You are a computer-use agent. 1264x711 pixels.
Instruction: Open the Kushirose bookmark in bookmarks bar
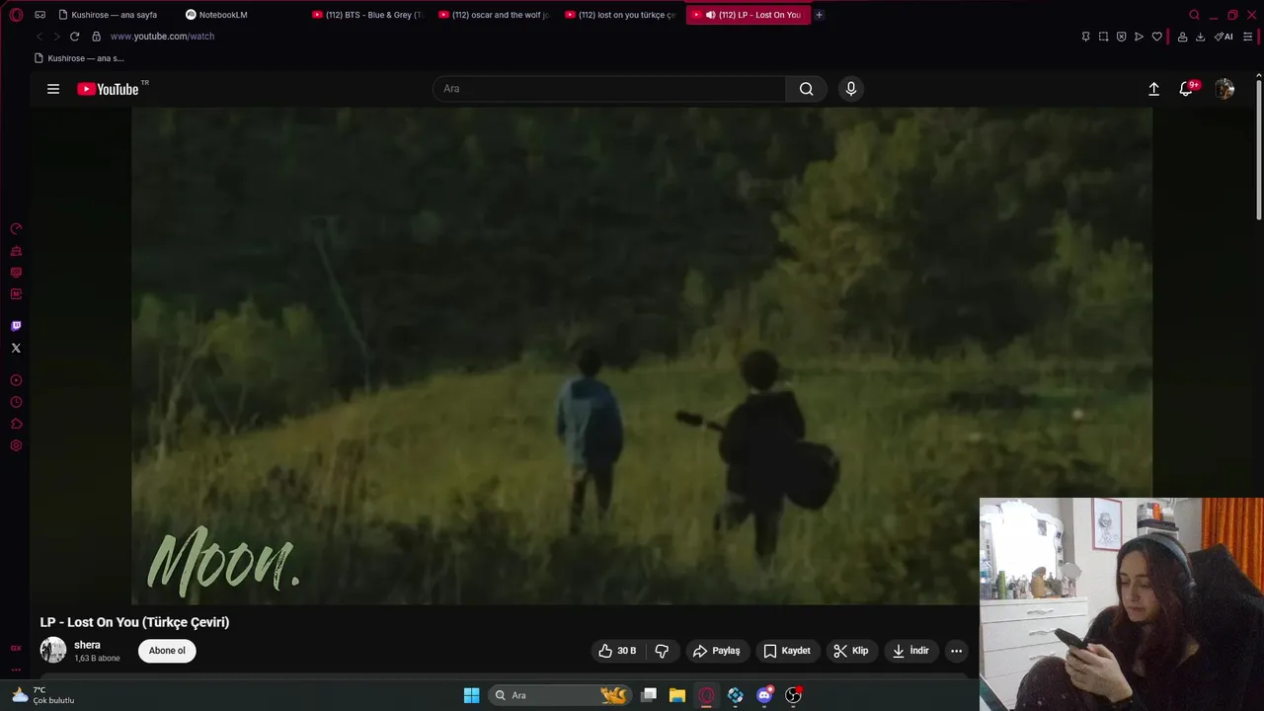click(79, 58)
